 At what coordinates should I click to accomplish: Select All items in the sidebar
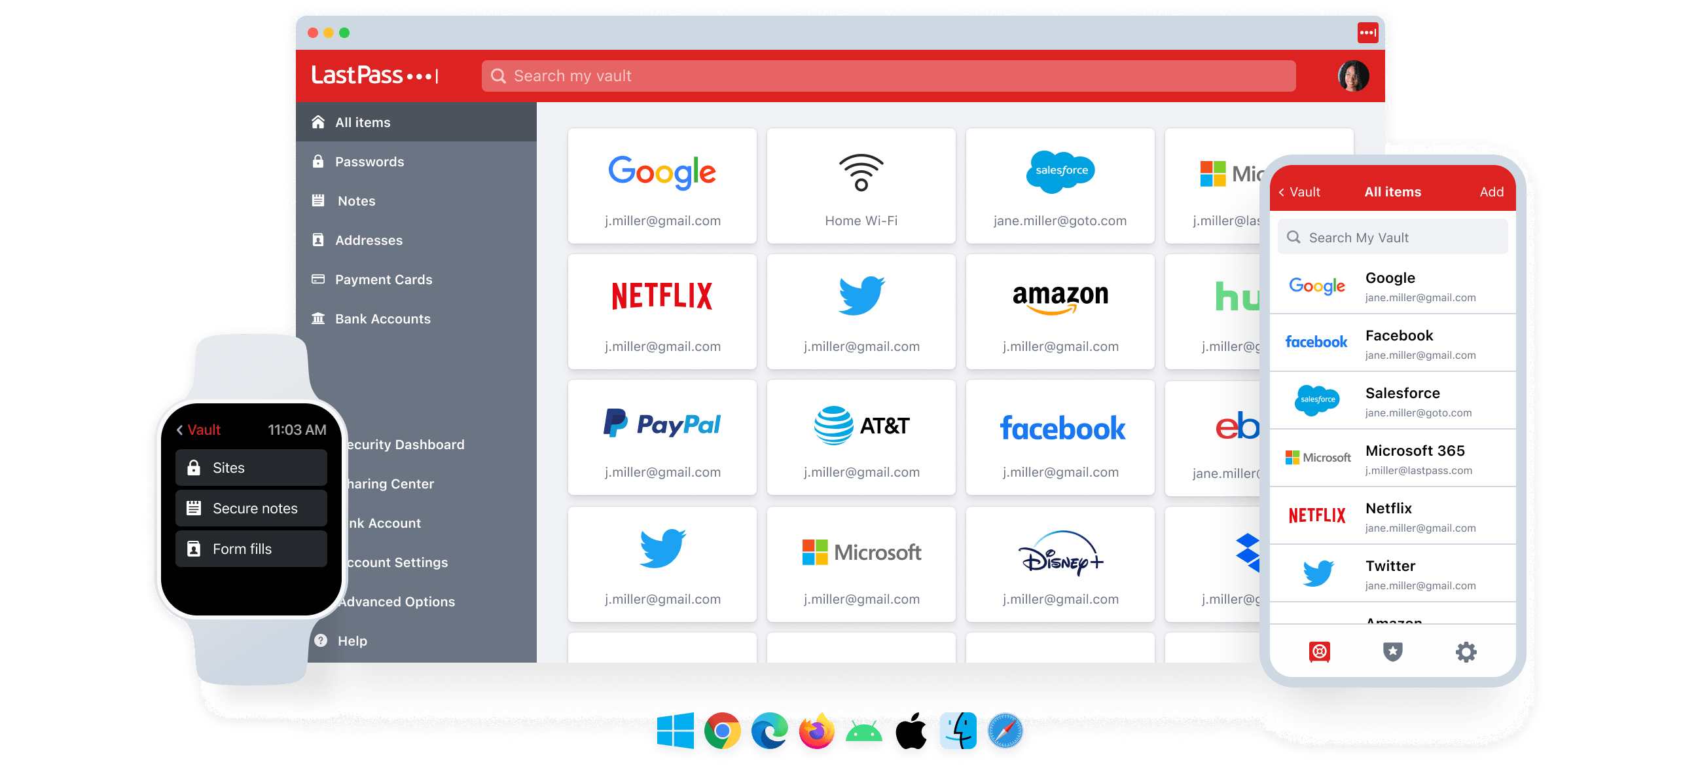click(x=416, y=122)
